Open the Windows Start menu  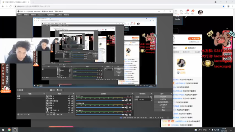[x=3, y=129]
